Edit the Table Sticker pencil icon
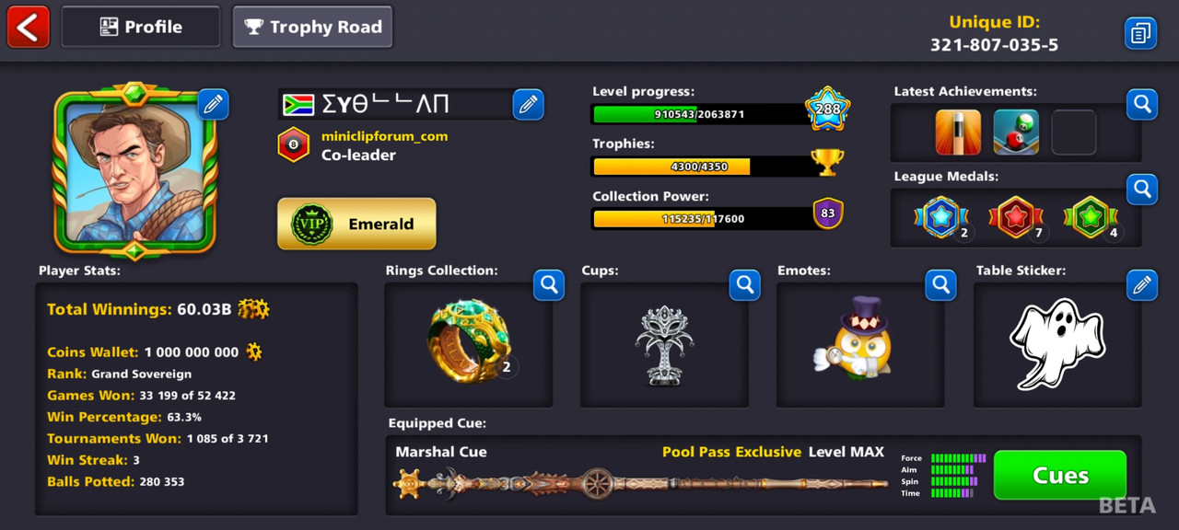The height and width of the screenshot is (530, 1179). click(x=1142, y=285)
